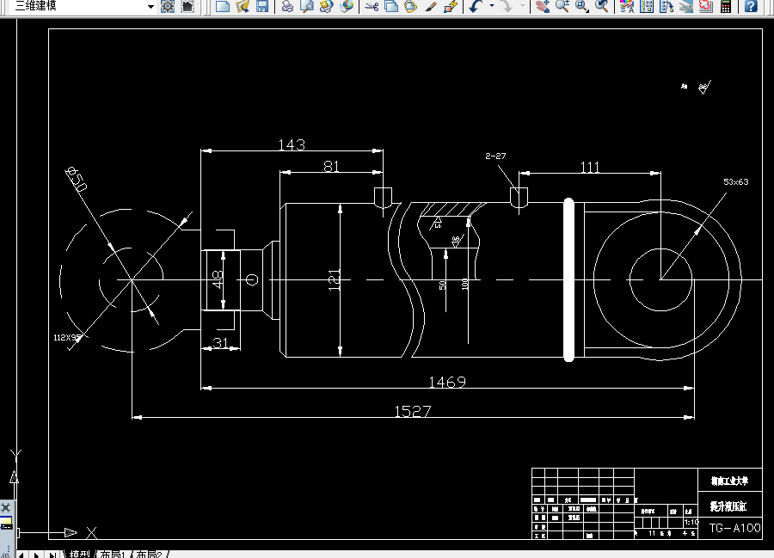This screenshot has height=558, width=774.
Task: Click the 3D DWF globe icon
Action: (347, 6)
